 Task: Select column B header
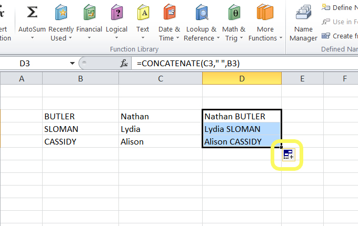[x=80, y=78]
